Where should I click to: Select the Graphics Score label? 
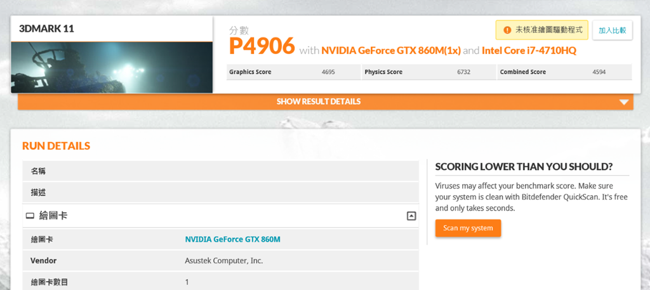(x=250, y=72)
